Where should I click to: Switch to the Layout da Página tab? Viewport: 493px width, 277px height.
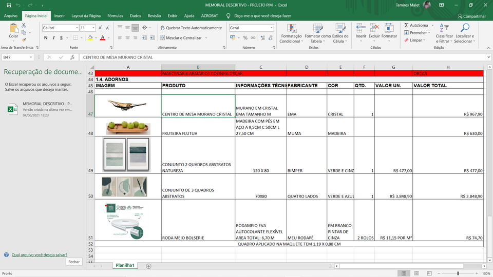(x=86, y=16)
